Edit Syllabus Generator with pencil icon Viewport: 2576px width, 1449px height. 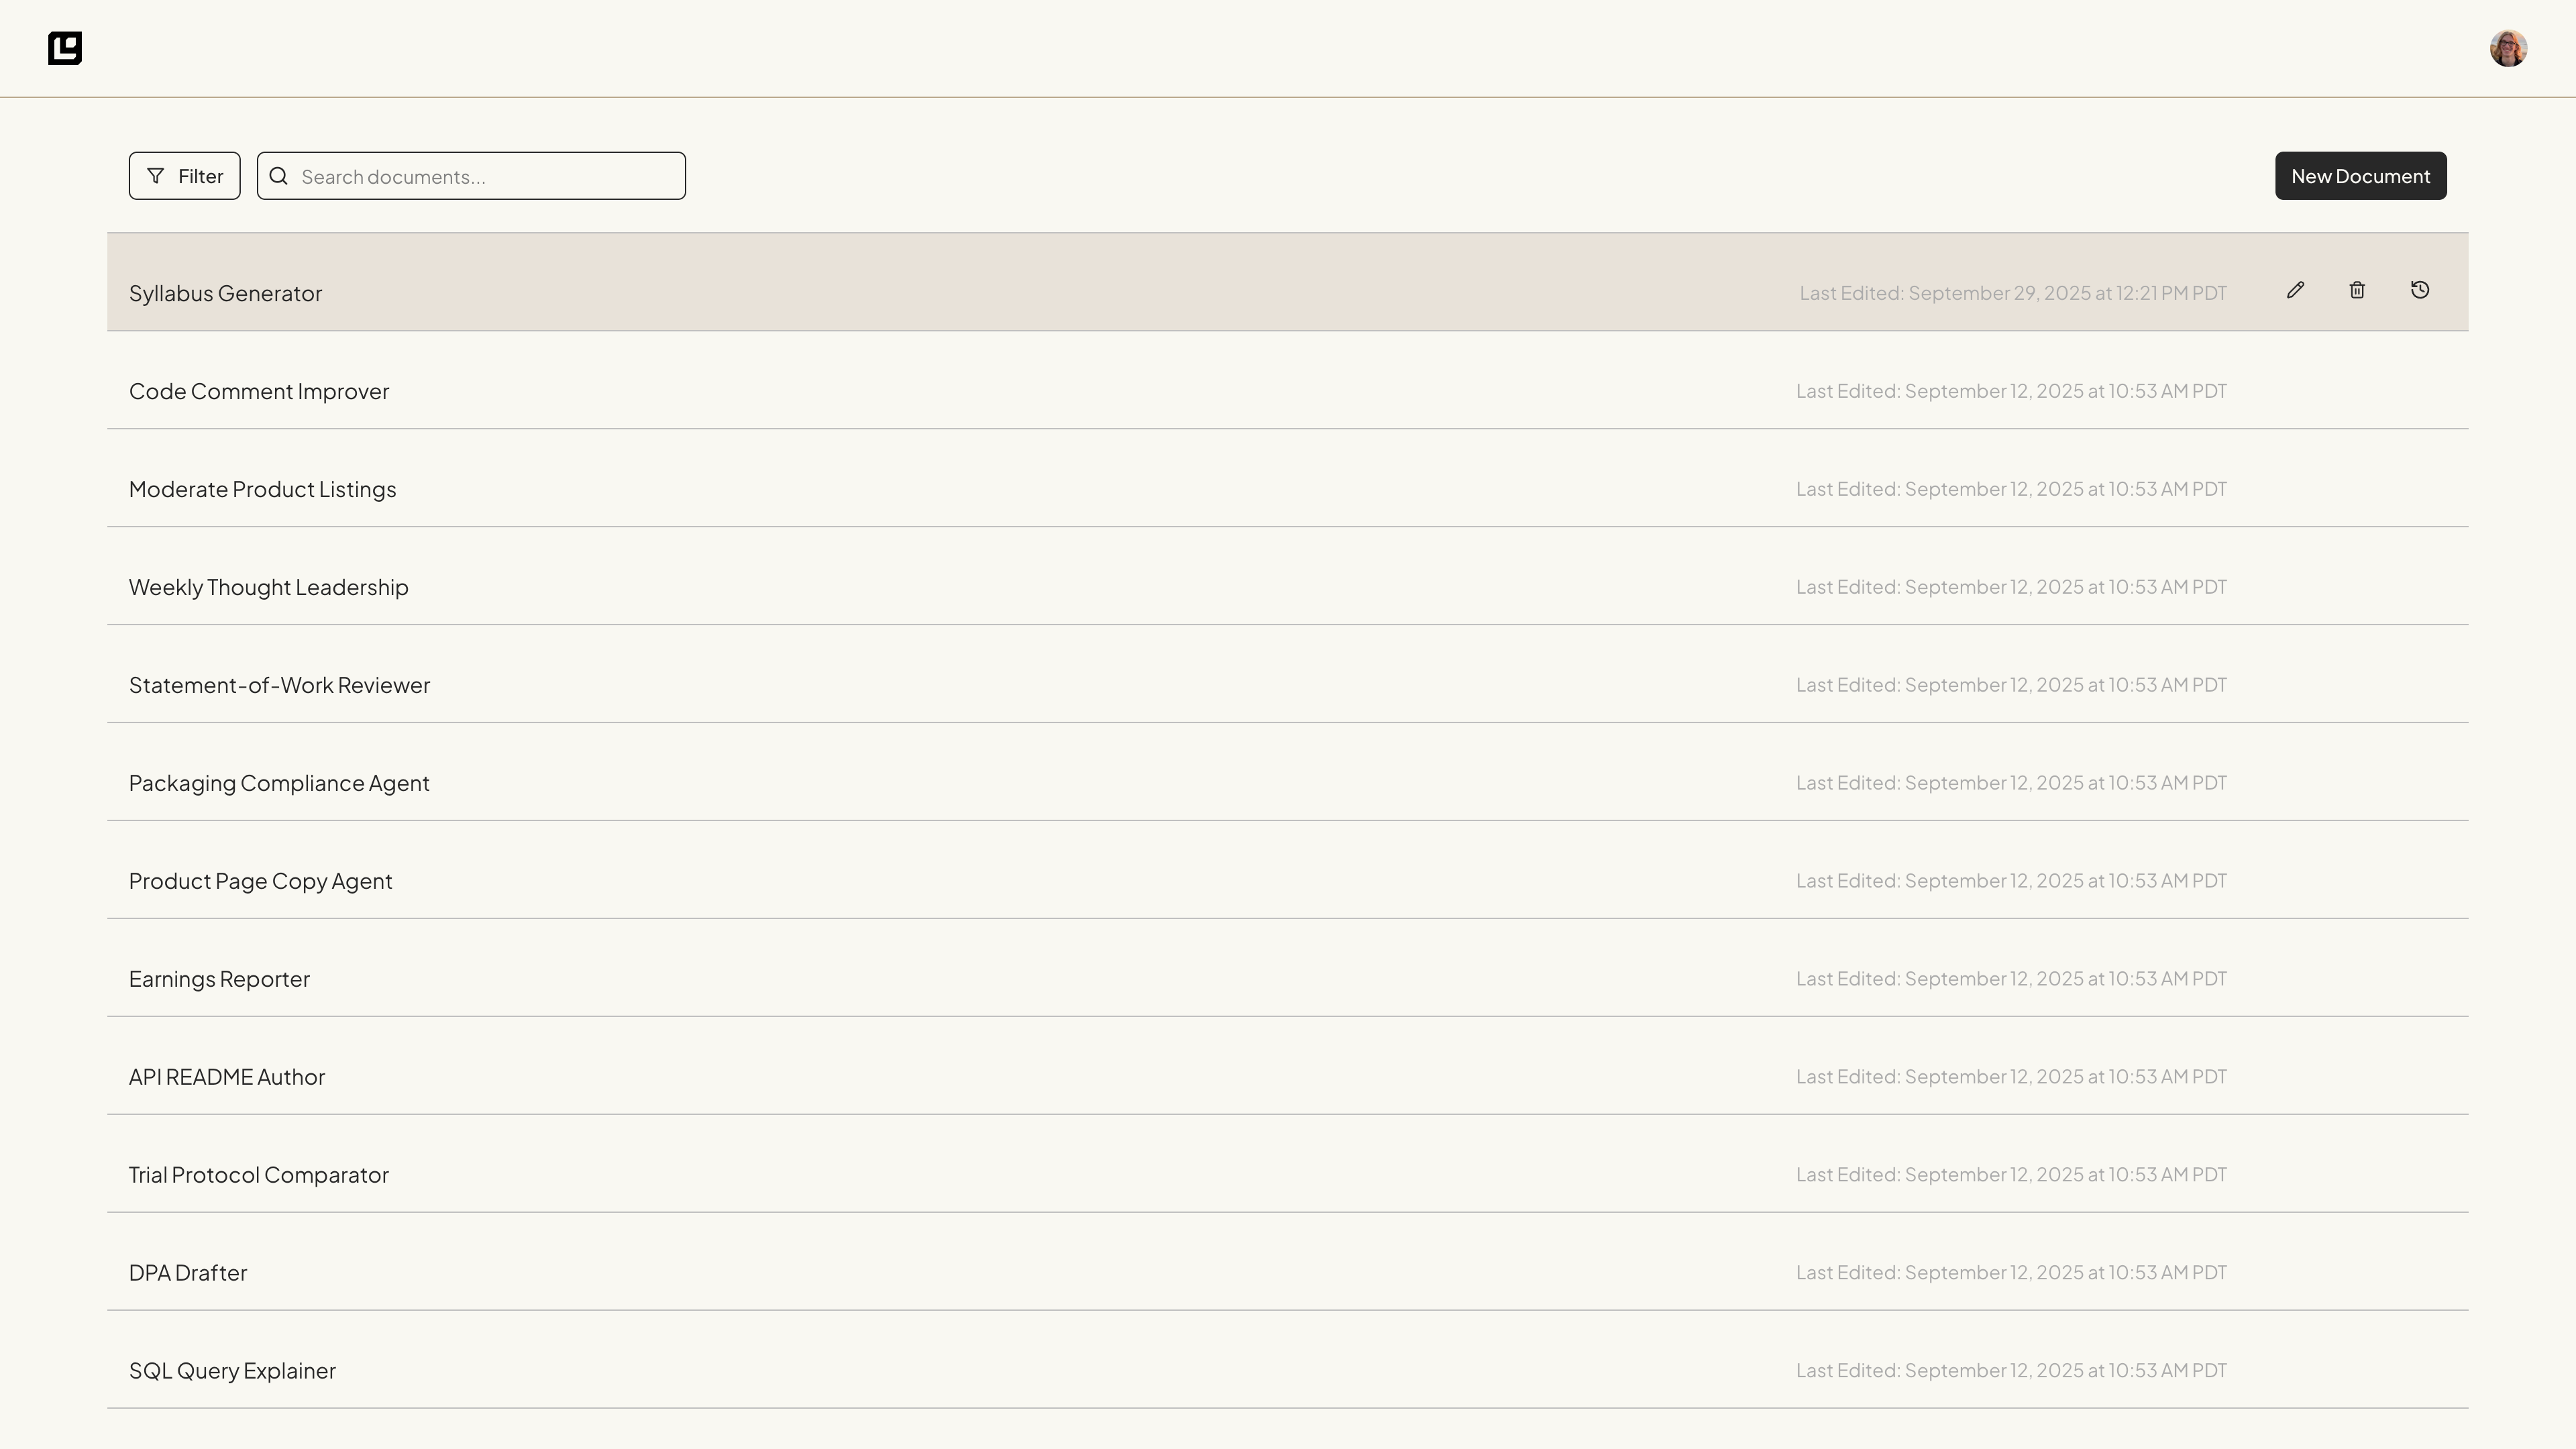click(x=2295, y=290)
